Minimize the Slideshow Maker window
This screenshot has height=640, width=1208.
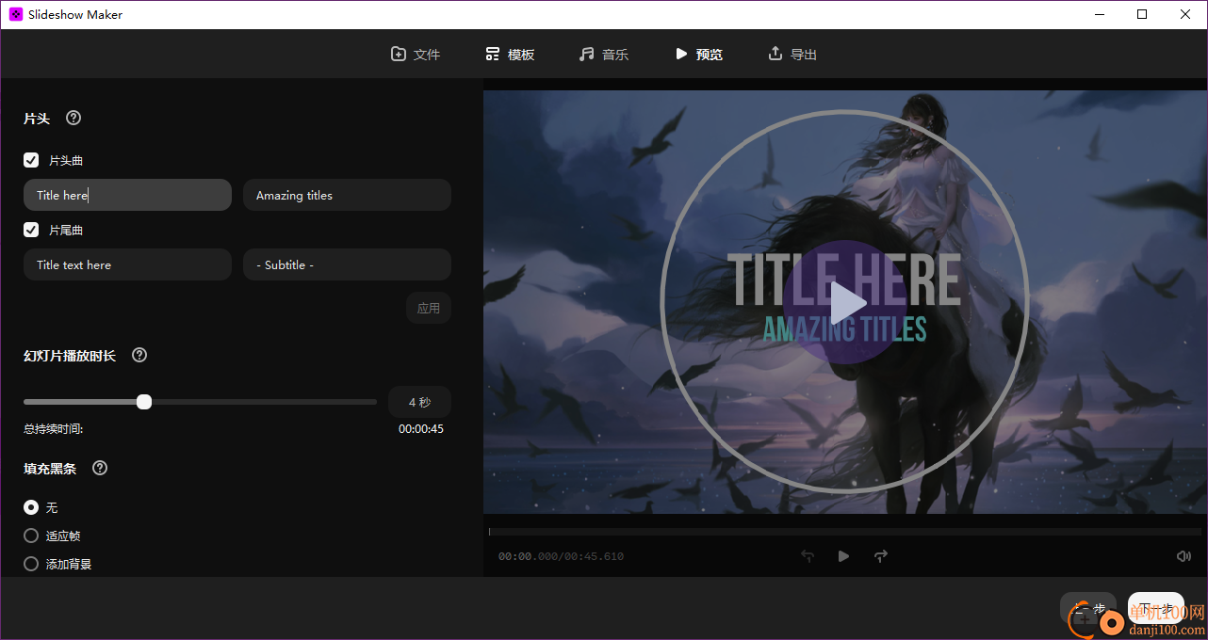pos(1098,14)
